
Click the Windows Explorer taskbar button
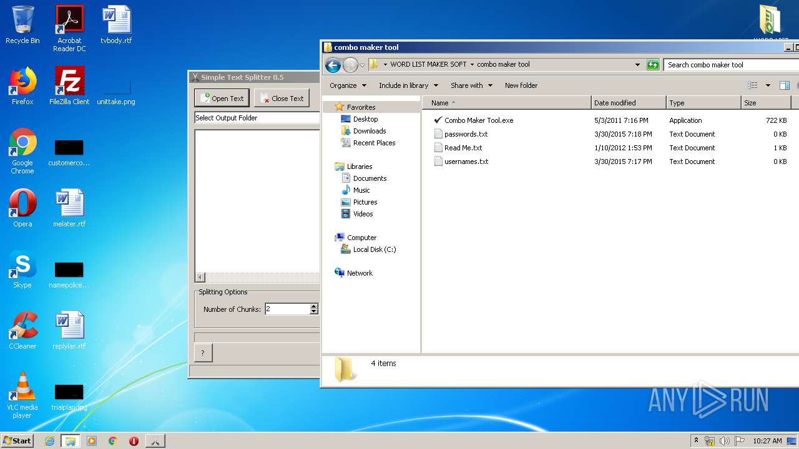[x=71, y=441]
